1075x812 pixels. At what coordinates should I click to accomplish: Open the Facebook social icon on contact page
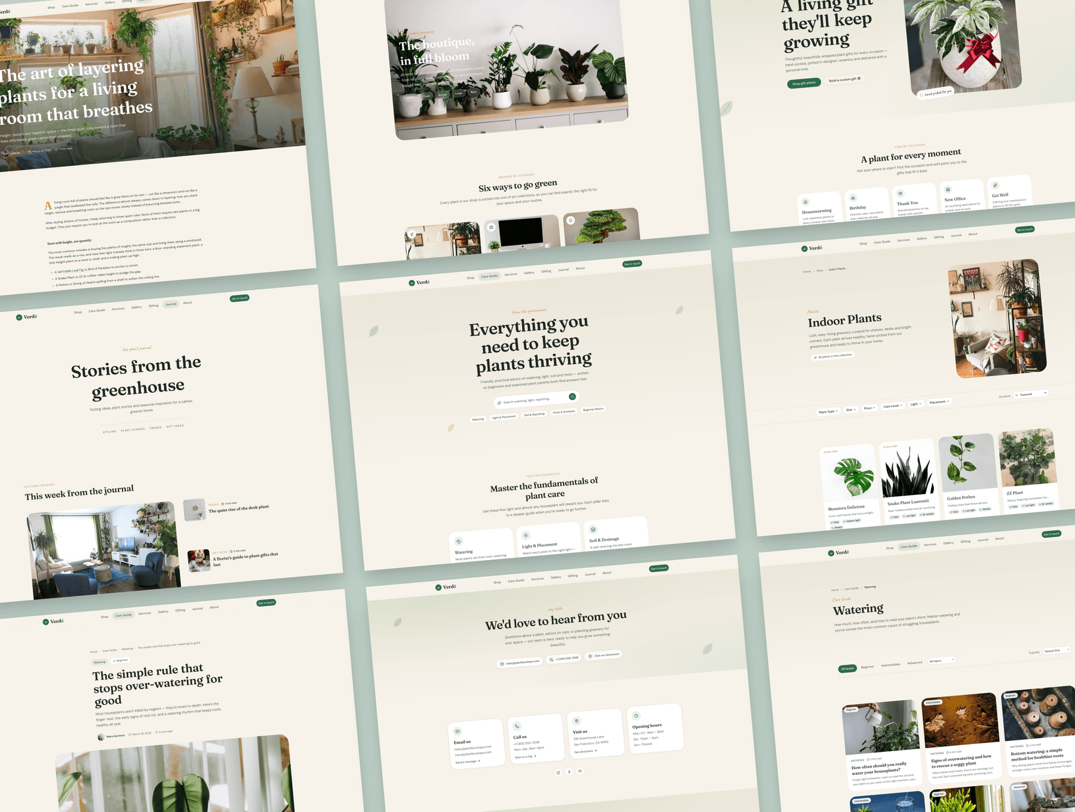569,772
